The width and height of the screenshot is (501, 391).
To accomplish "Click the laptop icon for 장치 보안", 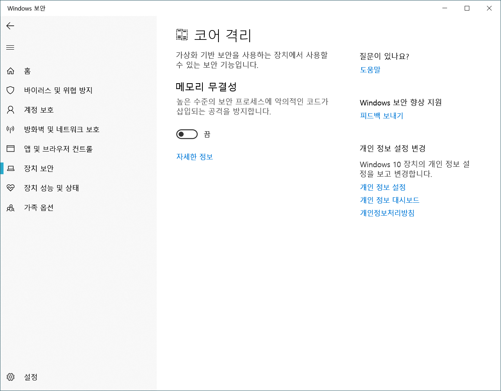I will (11, 168).
